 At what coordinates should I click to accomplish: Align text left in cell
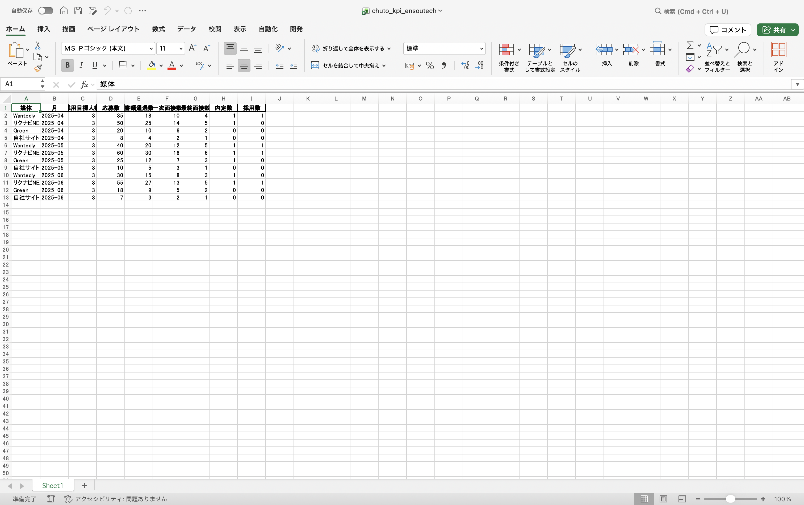[x=230, y=65]
